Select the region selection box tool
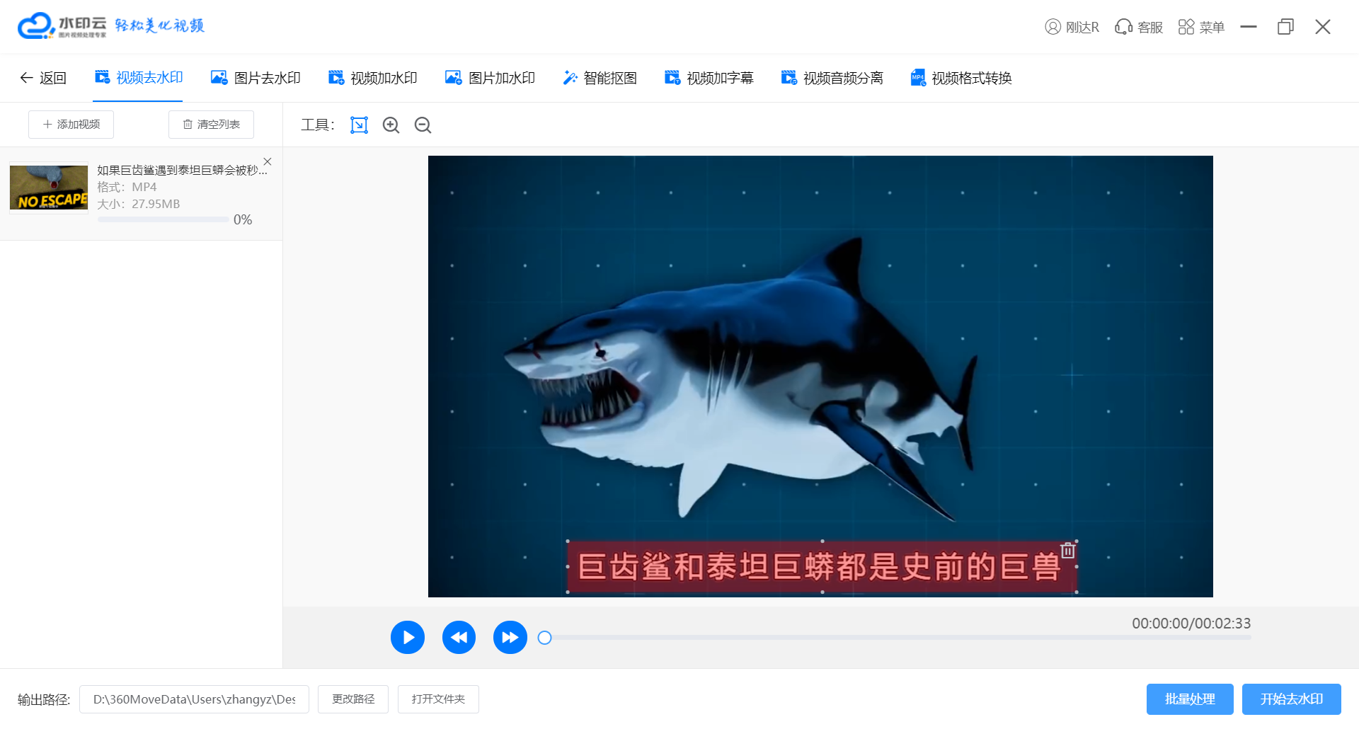 click(359, 125)
